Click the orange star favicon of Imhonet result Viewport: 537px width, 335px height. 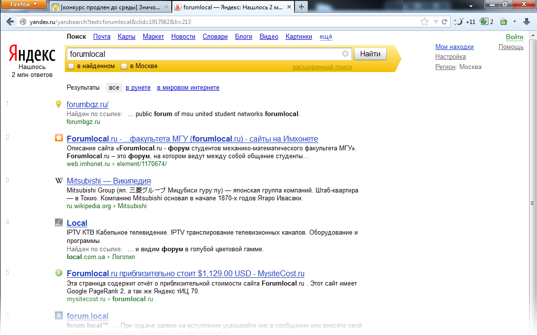59,138
